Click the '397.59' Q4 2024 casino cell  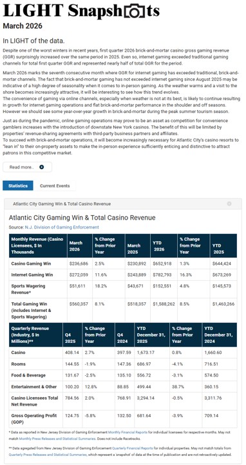click(x=124, y=353)
